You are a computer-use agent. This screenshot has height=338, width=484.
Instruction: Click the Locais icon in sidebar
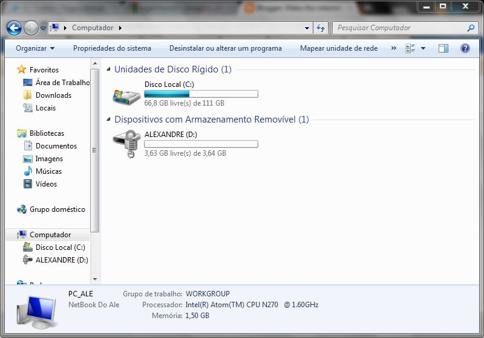[x=28, y=108]
